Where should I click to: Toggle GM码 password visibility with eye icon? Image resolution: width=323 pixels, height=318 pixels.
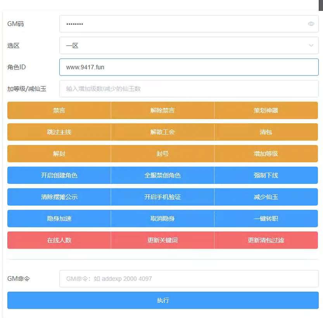point(311,24)
